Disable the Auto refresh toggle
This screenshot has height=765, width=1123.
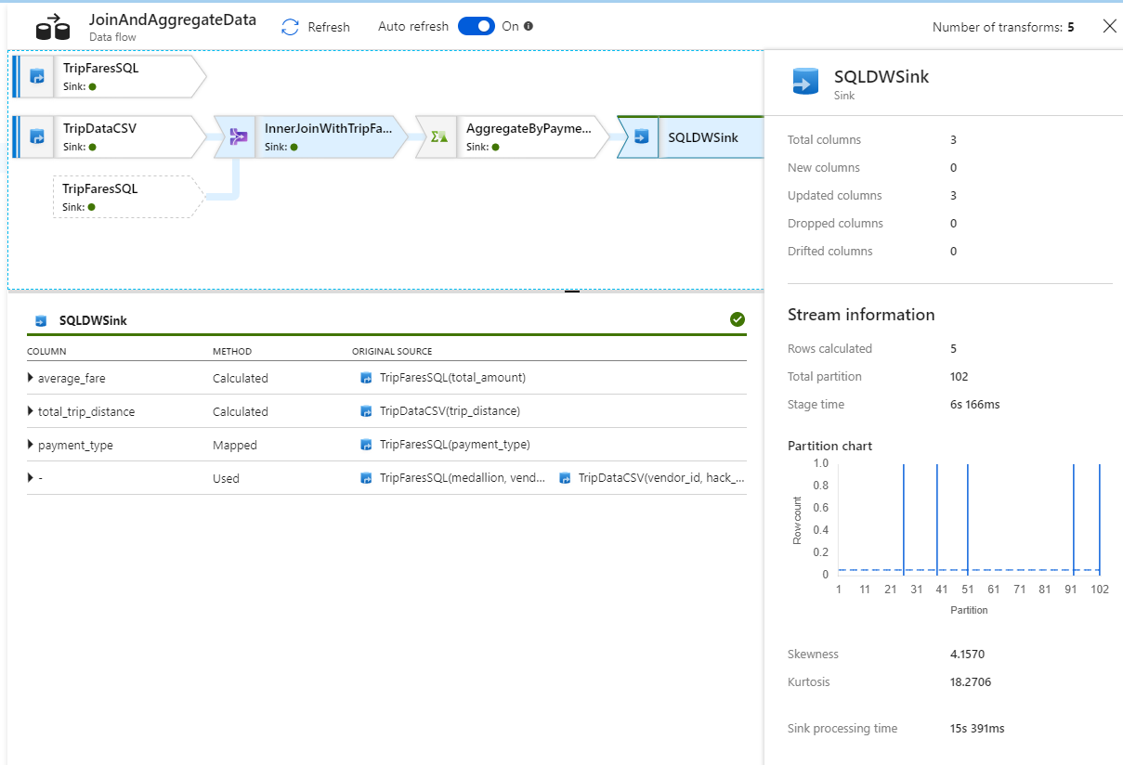pos(477,26)
